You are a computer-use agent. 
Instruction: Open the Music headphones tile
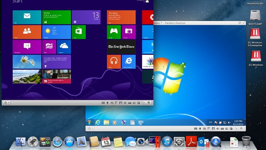tap(114, 62)
